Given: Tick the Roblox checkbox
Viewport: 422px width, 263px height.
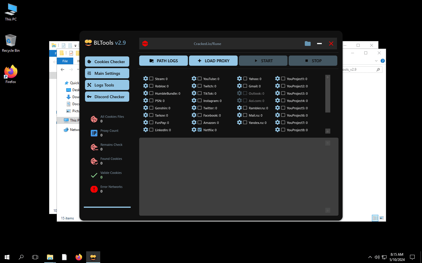Looking at the screenshot, I should pyautogui.click(x=151, y=86).
